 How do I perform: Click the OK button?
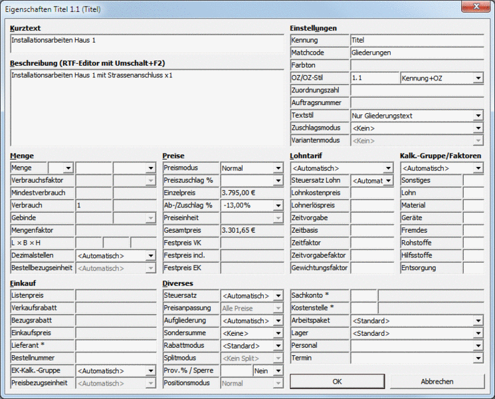point(337,382)
